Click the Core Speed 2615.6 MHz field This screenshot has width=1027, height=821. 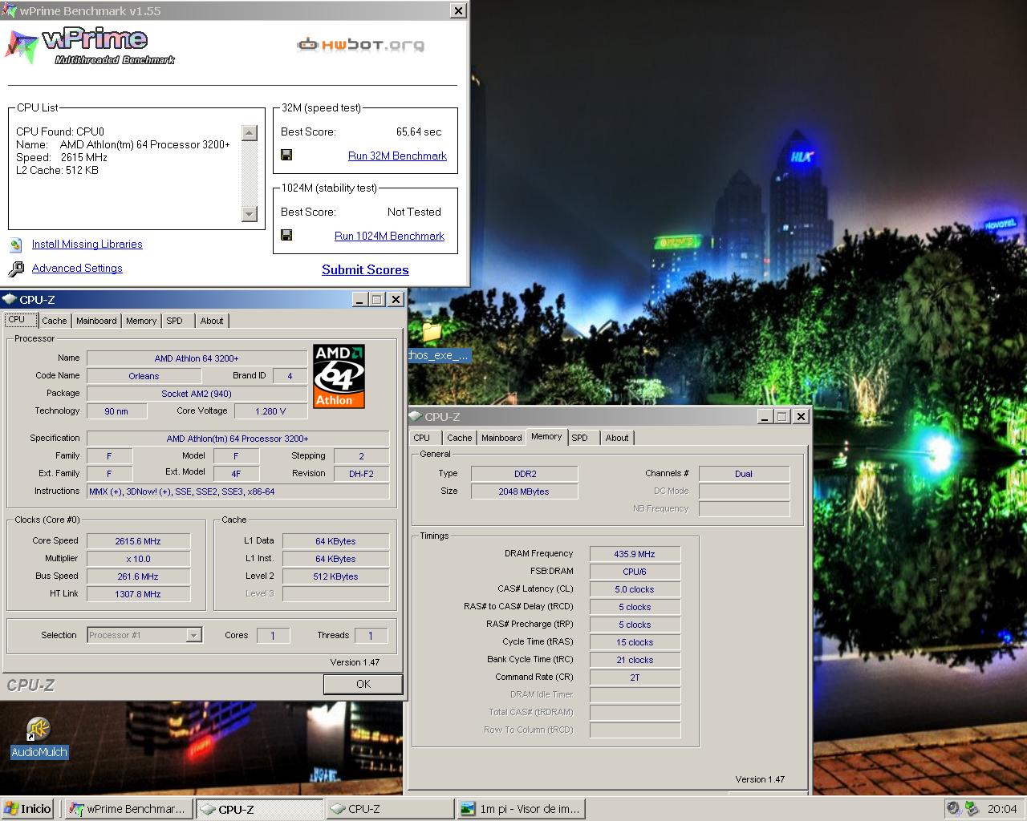[138, 541]
